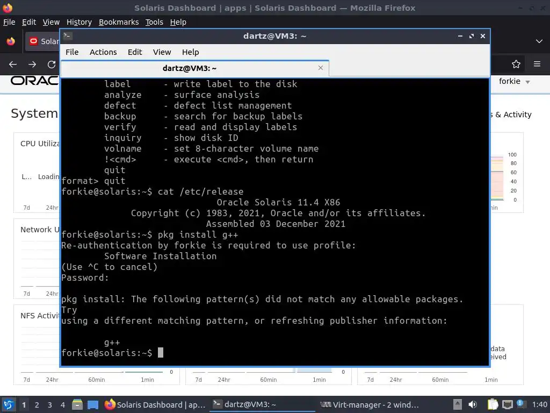Click the 'Oracle Solaris 11.4 X86' output line
The image size is (550, 413).
pos(278,203)
